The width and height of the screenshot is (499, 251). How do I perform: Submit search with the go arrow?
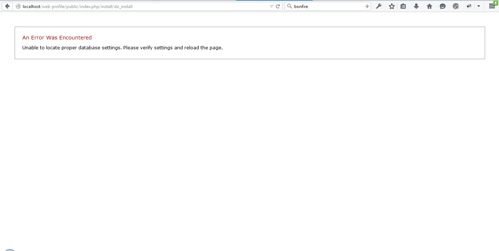[x=367, y=6]
